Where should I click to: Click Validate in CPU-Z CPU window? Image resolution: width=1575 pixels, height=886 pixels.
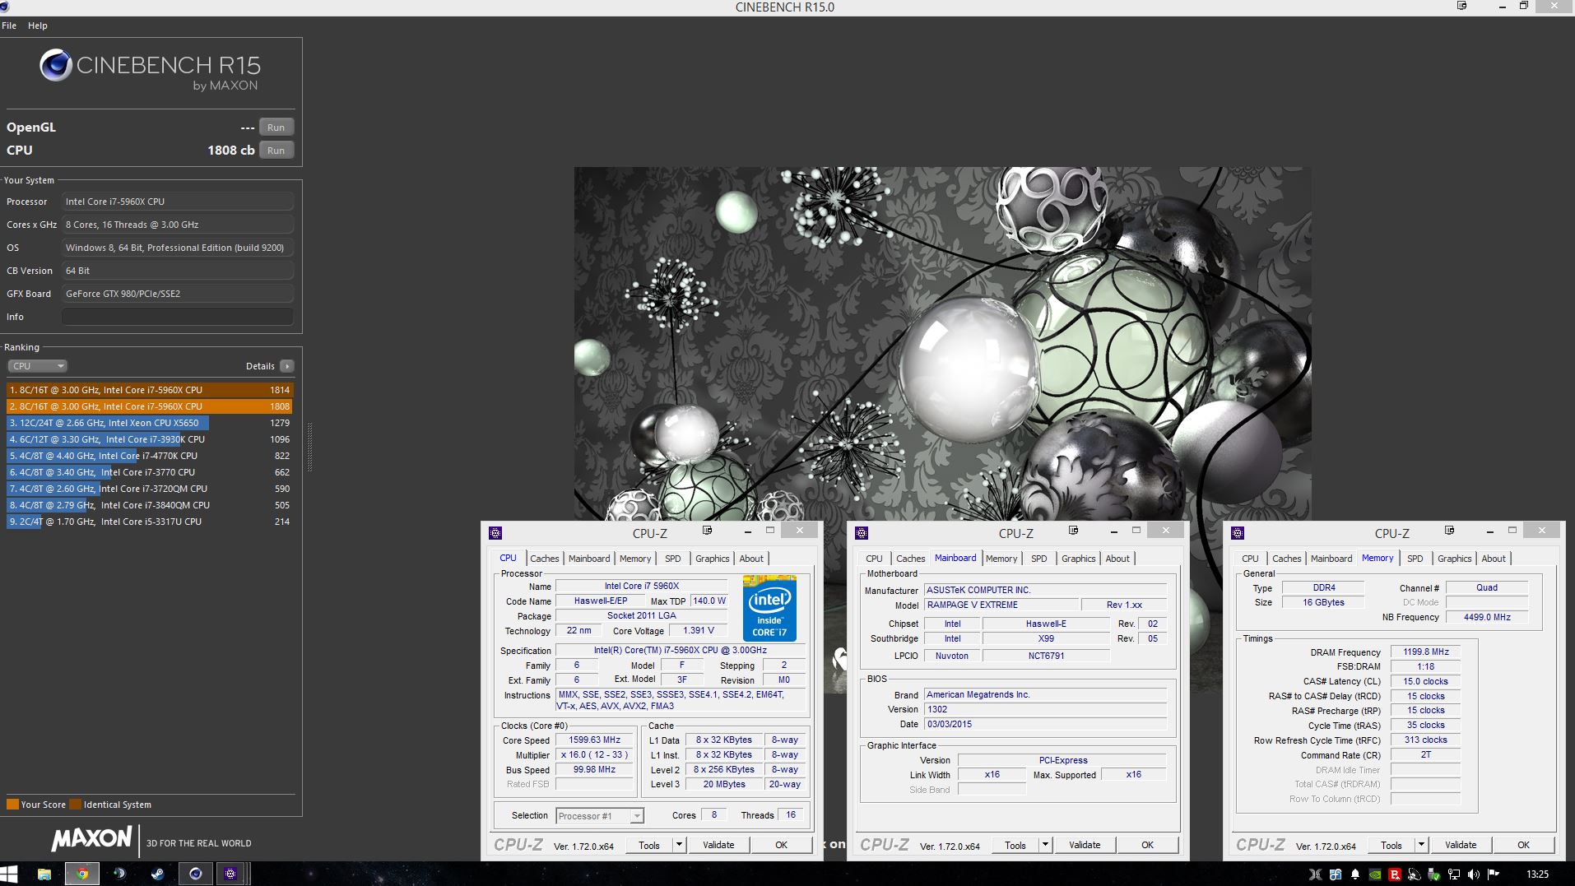click(718, 845)
